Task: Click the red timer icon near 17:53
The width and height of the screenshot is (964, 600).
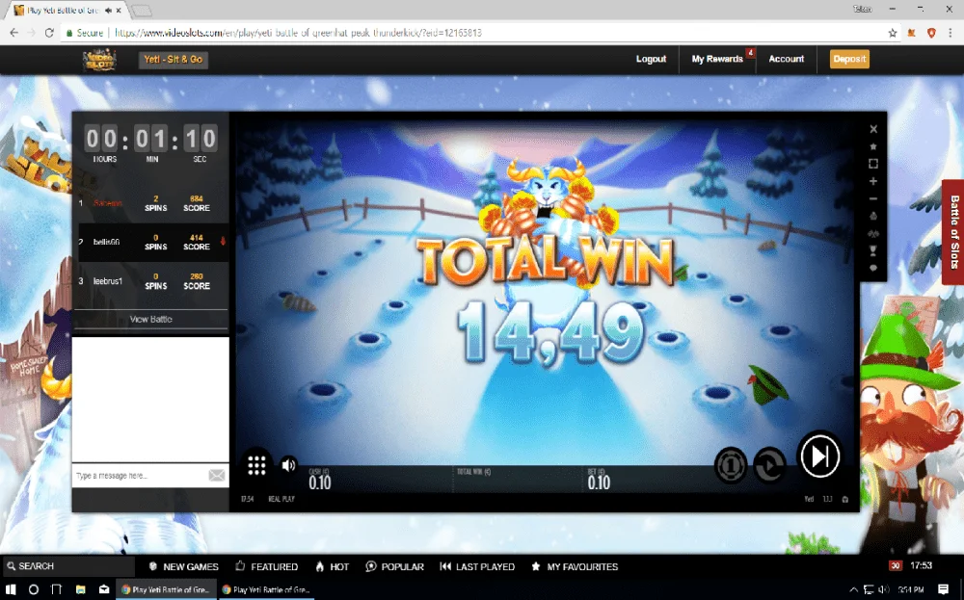Action: (x=895, y=565)
